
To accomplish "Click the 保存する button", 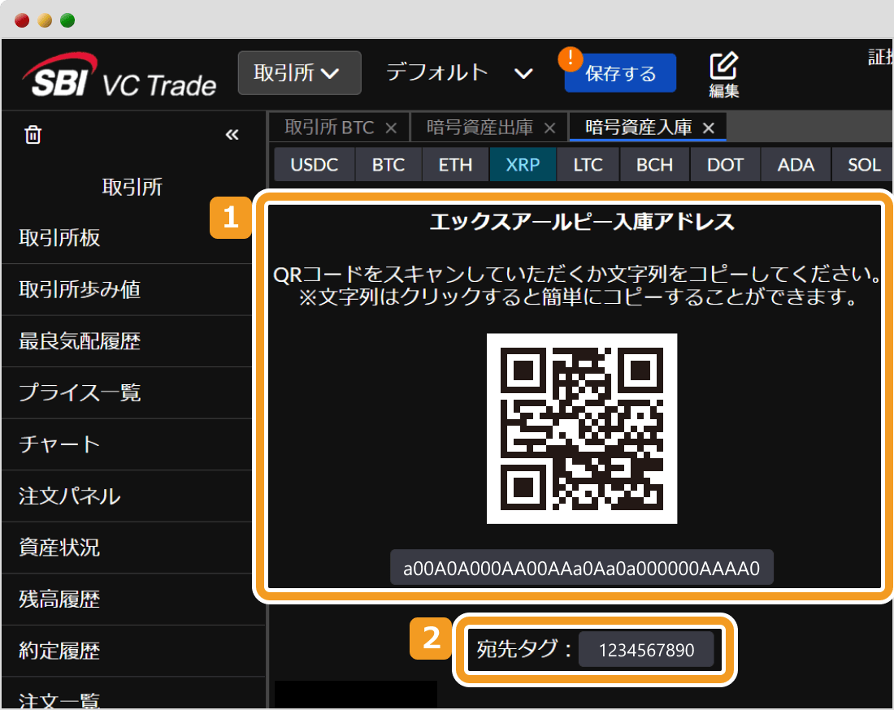I will (x=620, y=73).
